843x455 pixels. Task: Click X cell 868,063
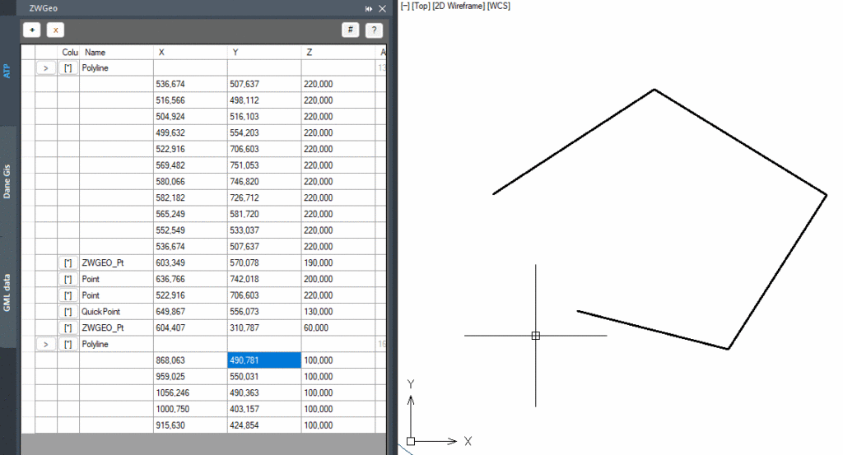coord(190,360)
